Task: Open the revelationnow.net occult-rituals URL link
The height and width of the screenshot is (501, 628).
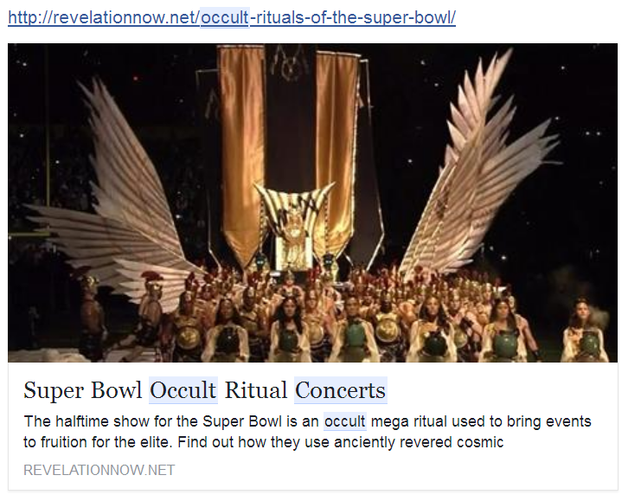Action: pyautogui.click(x=232, y=17)
